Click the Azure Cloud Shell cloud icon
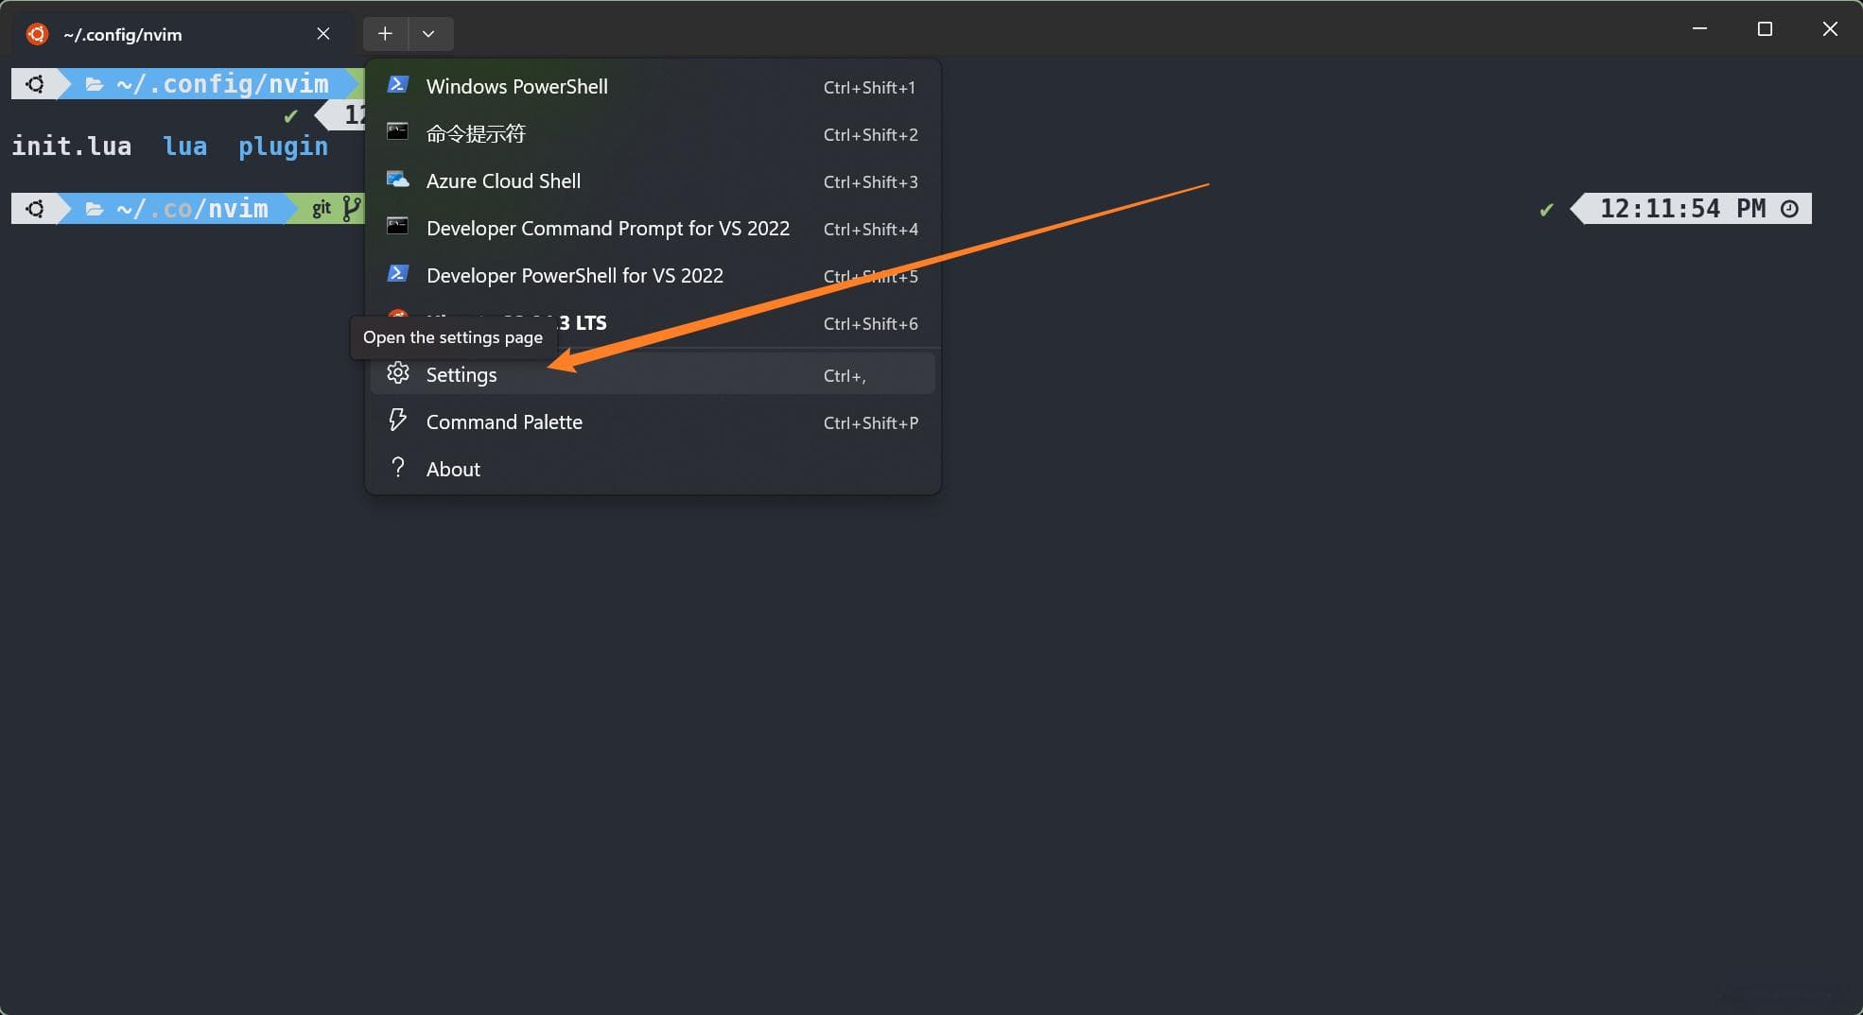Viewport: 1863px width, 1015px height. pyautogui.click(x=398, y=180)
